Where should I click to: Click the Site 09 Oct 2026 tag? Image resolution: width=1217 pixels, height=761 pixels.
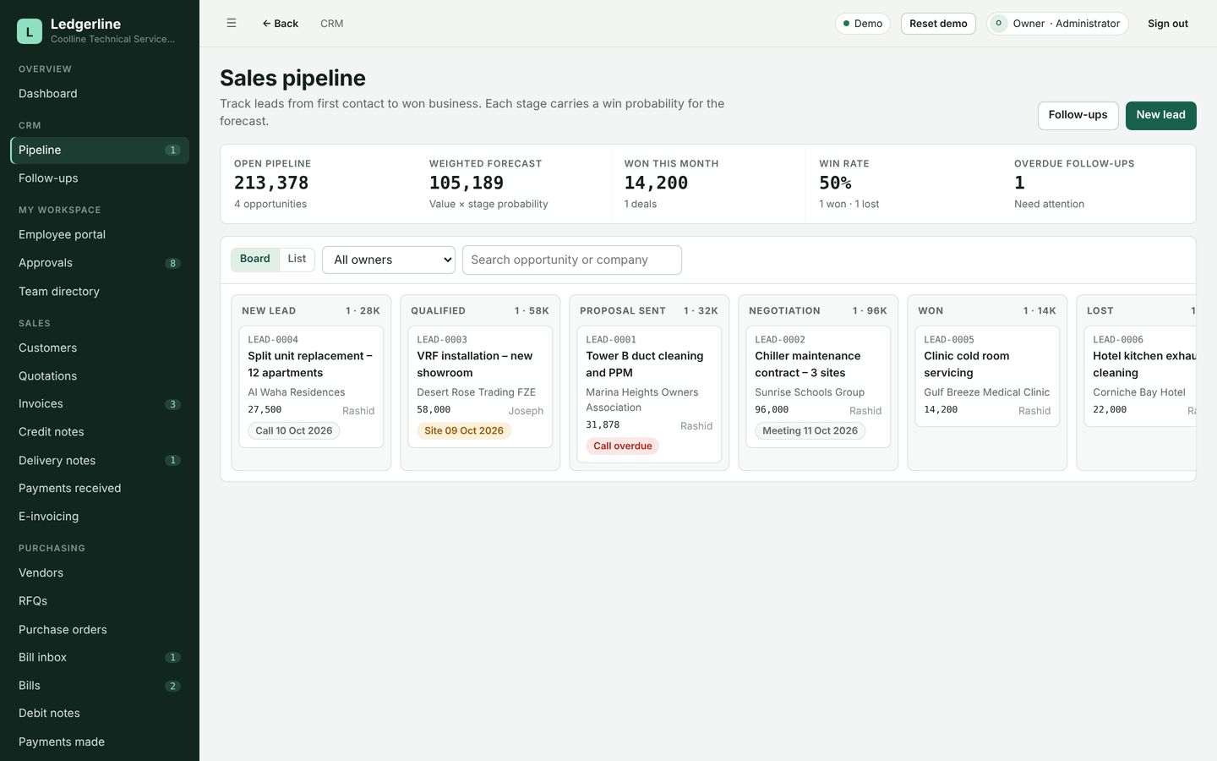tap(464, 431)
